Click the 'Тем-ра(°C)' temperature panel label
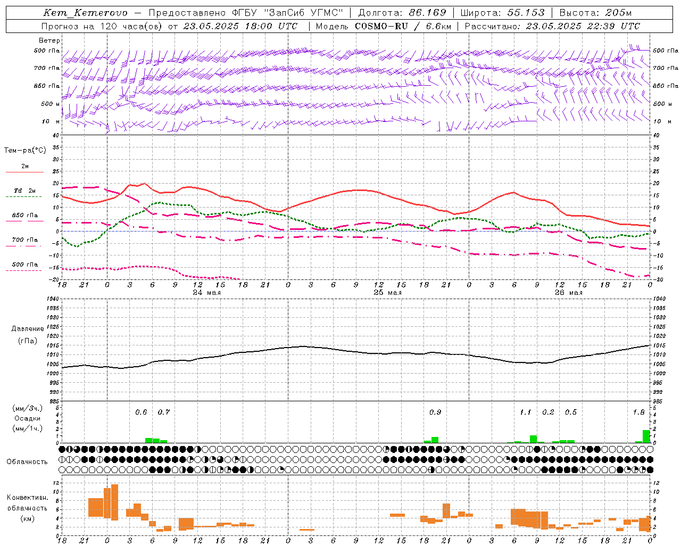Image resolution: width=681 pixels, height=545 pixels. 25,150
